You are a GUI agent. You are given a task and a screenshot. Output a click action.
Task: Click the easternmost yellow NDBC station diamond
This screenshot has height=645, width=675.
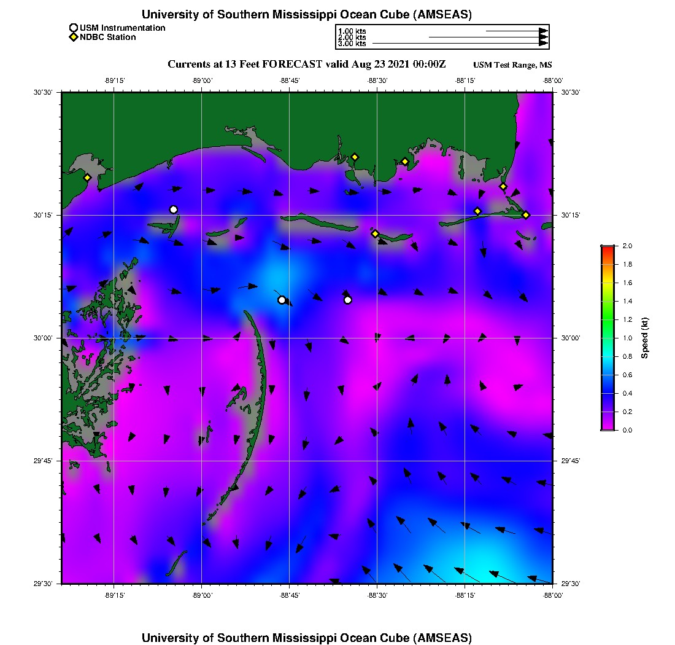coord(526,214)
